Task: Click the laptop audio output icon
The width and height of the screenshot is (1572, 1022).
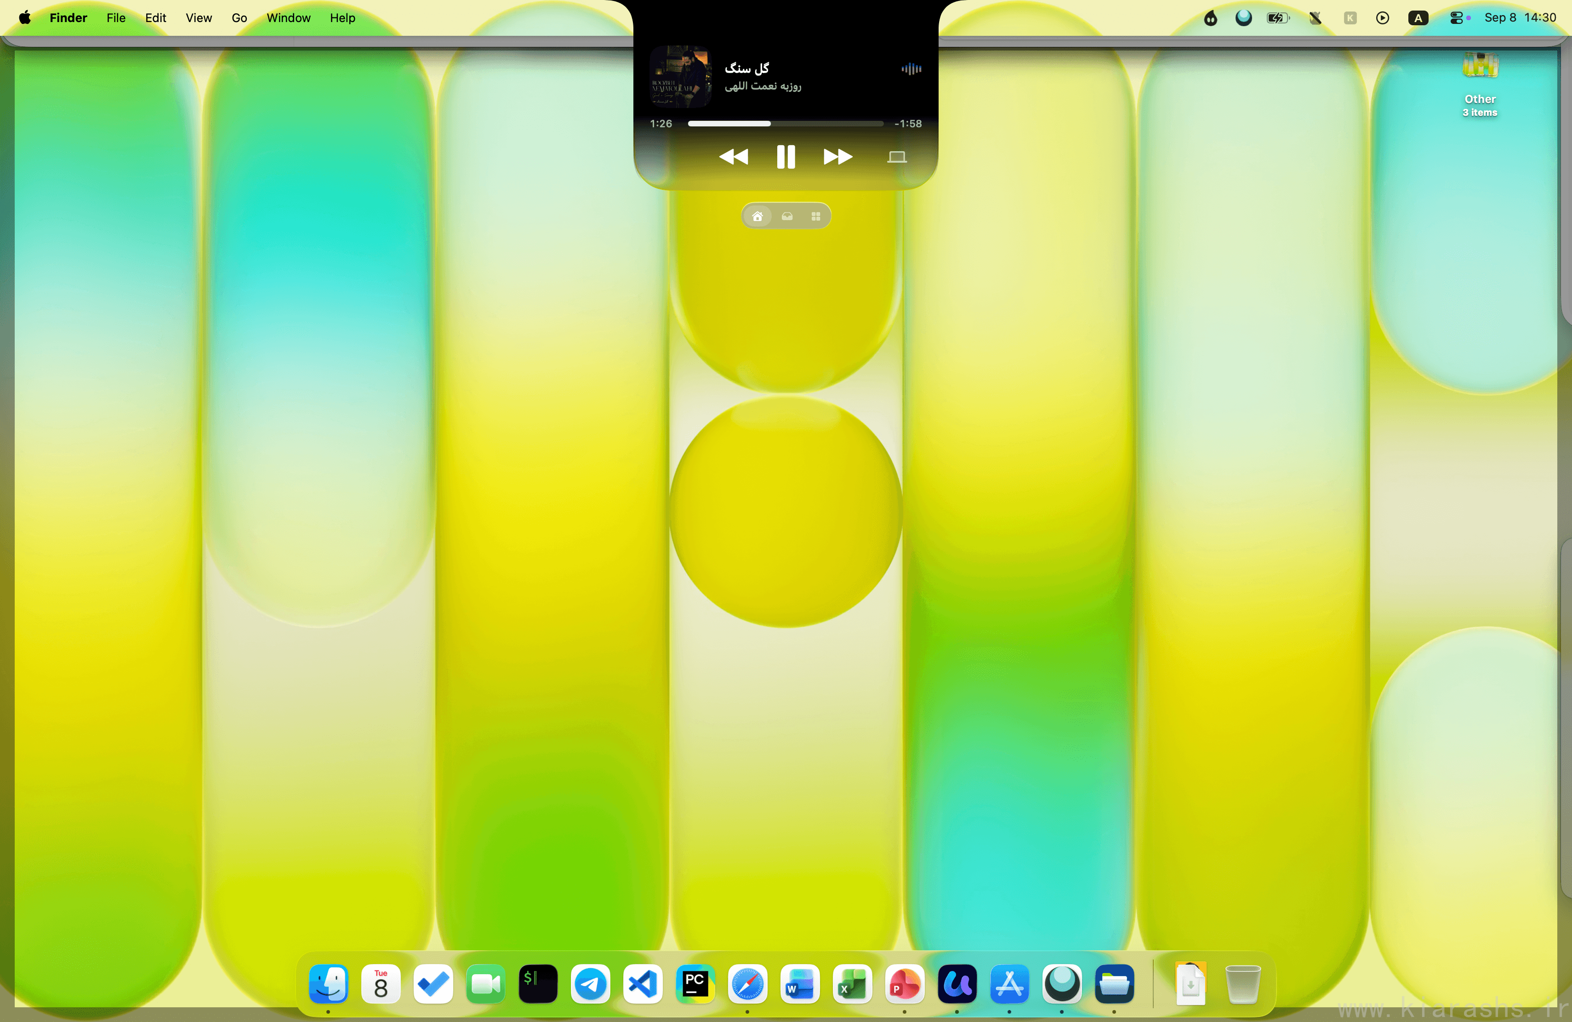Action: pos(896,157)
